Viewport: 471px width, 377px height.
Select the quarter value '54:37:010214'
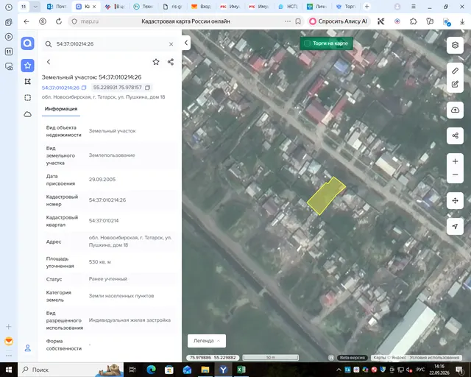pyautogui.click(x=104, y=221)
